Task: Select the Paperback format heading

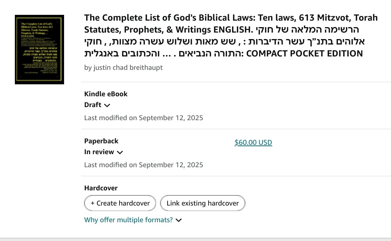Action: click(x=101, y=141)
